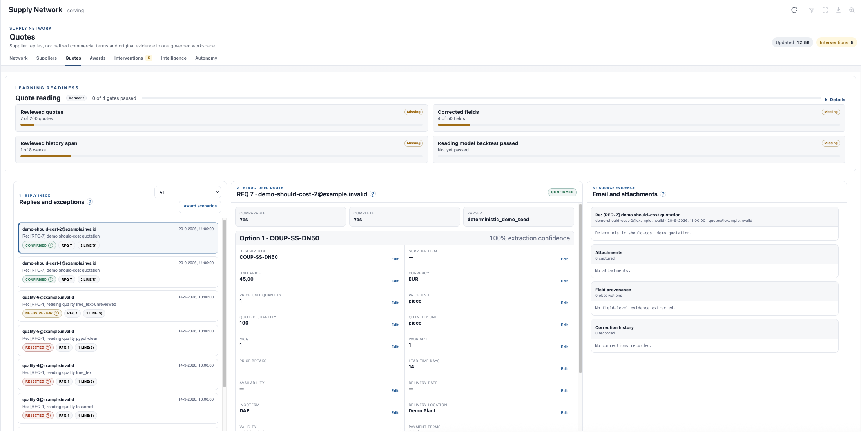This screenshot has height=432, width=861.
Task: Click the Reviewed quotes progress bar
Action: 221,125
